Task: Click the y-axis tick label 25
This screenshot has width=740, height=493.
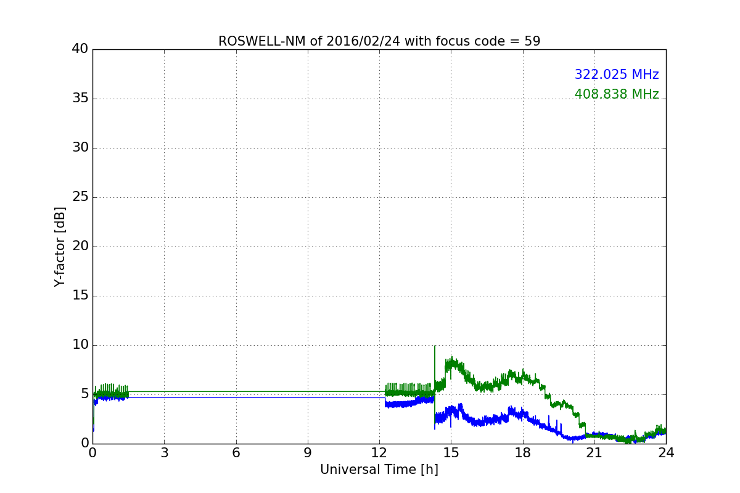Action: tap(80, 197)
